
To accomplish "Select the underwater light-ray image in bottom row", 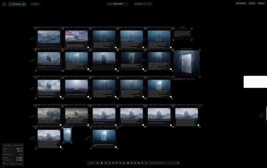I will click(104, 135).
